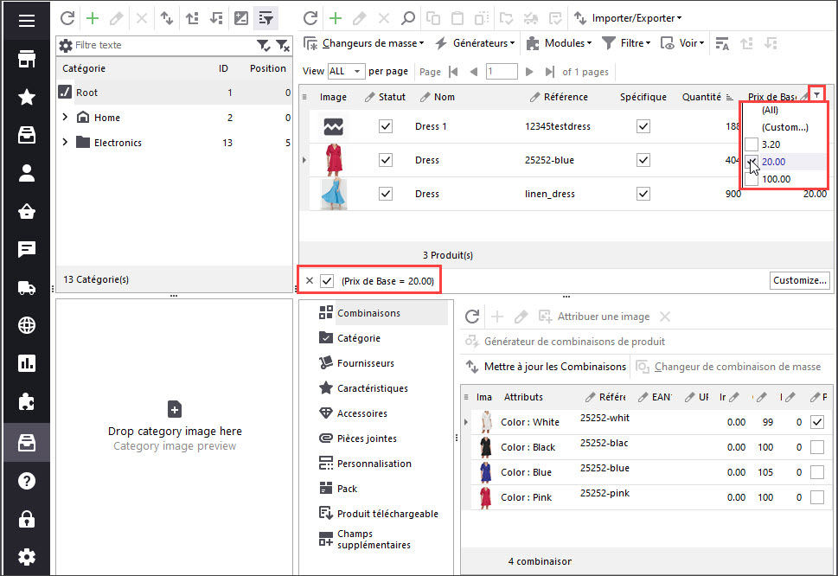Toggle default checkbox for Color : Black

(x=817, y=446)
